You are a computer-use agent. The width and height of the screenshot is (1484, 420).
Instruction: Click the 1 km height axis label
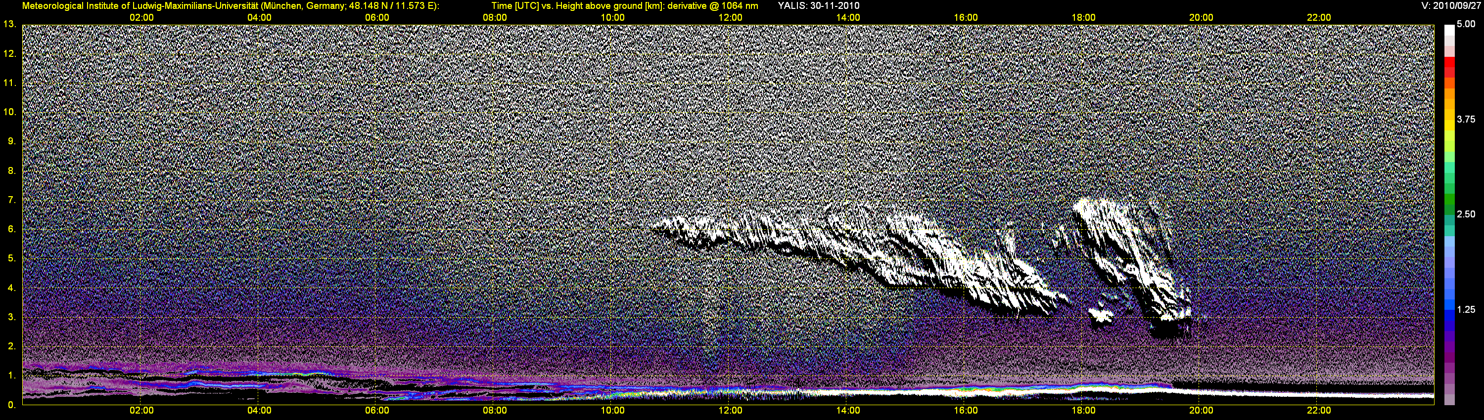11,375
